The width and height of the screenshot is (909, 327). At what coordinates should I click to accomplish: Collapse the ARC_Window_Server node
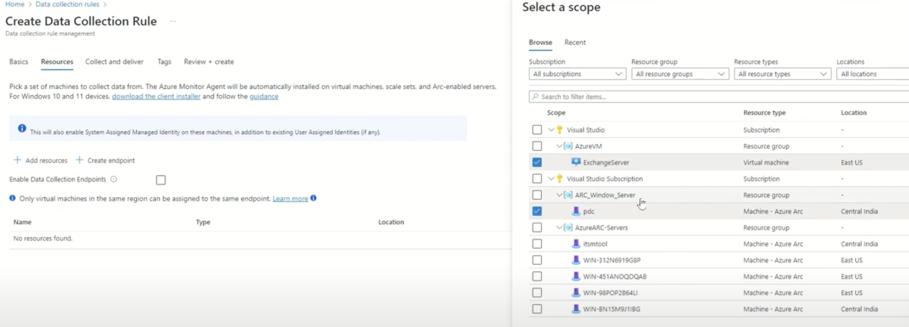pyautogui.click(x=559, y=195)
